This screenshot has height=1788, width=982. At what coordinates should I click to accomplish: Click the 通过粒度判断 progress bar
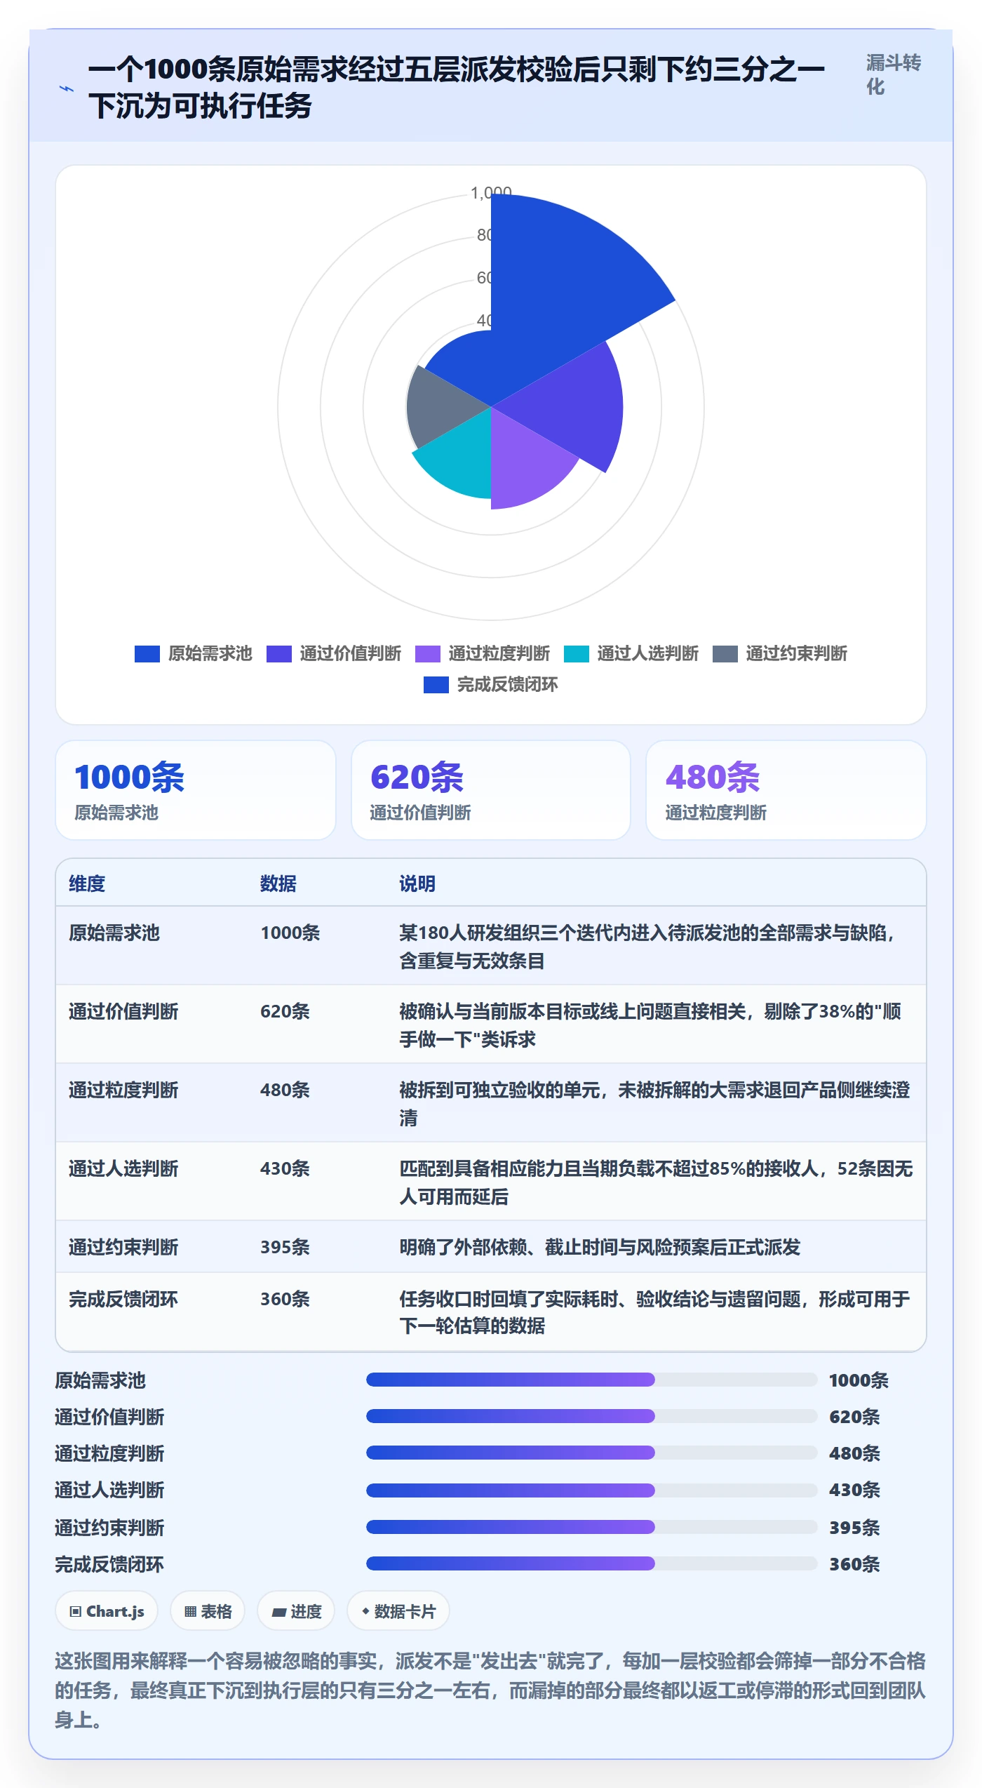[591, 1453]
